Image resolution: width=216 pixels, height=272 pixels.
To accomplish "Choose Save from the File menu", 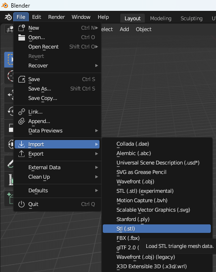I will click(x=57, y=80).
